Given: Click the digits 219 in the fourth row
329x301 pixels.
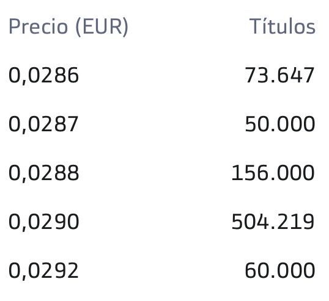Looking at the screenshot, I should coord(296,222).
